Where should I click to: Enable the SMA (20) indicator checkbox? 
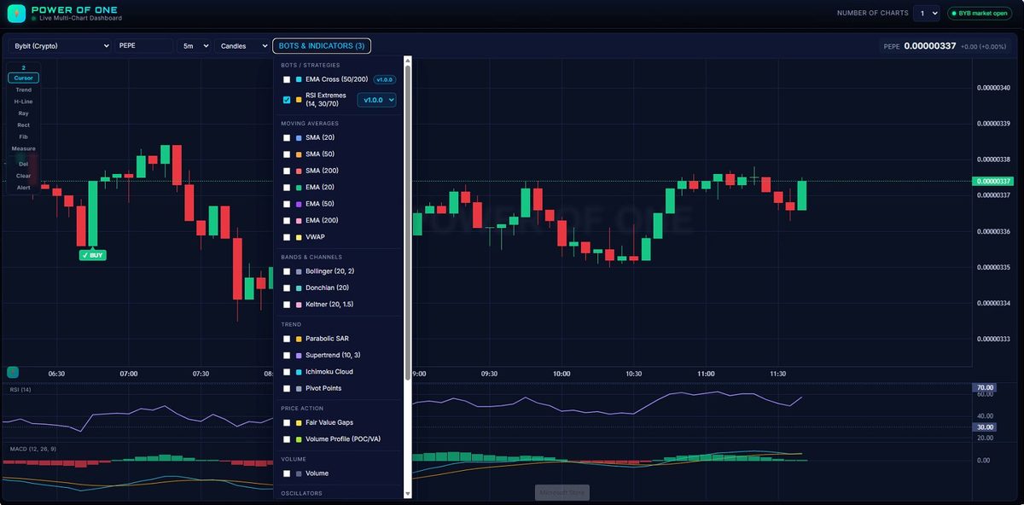287,137
